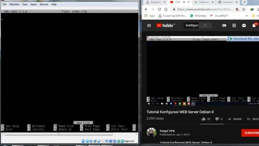
Task: Click the video title 'Tutorial Konfigurasi WEB Server Debian 8'
Action: pos(180,112)
